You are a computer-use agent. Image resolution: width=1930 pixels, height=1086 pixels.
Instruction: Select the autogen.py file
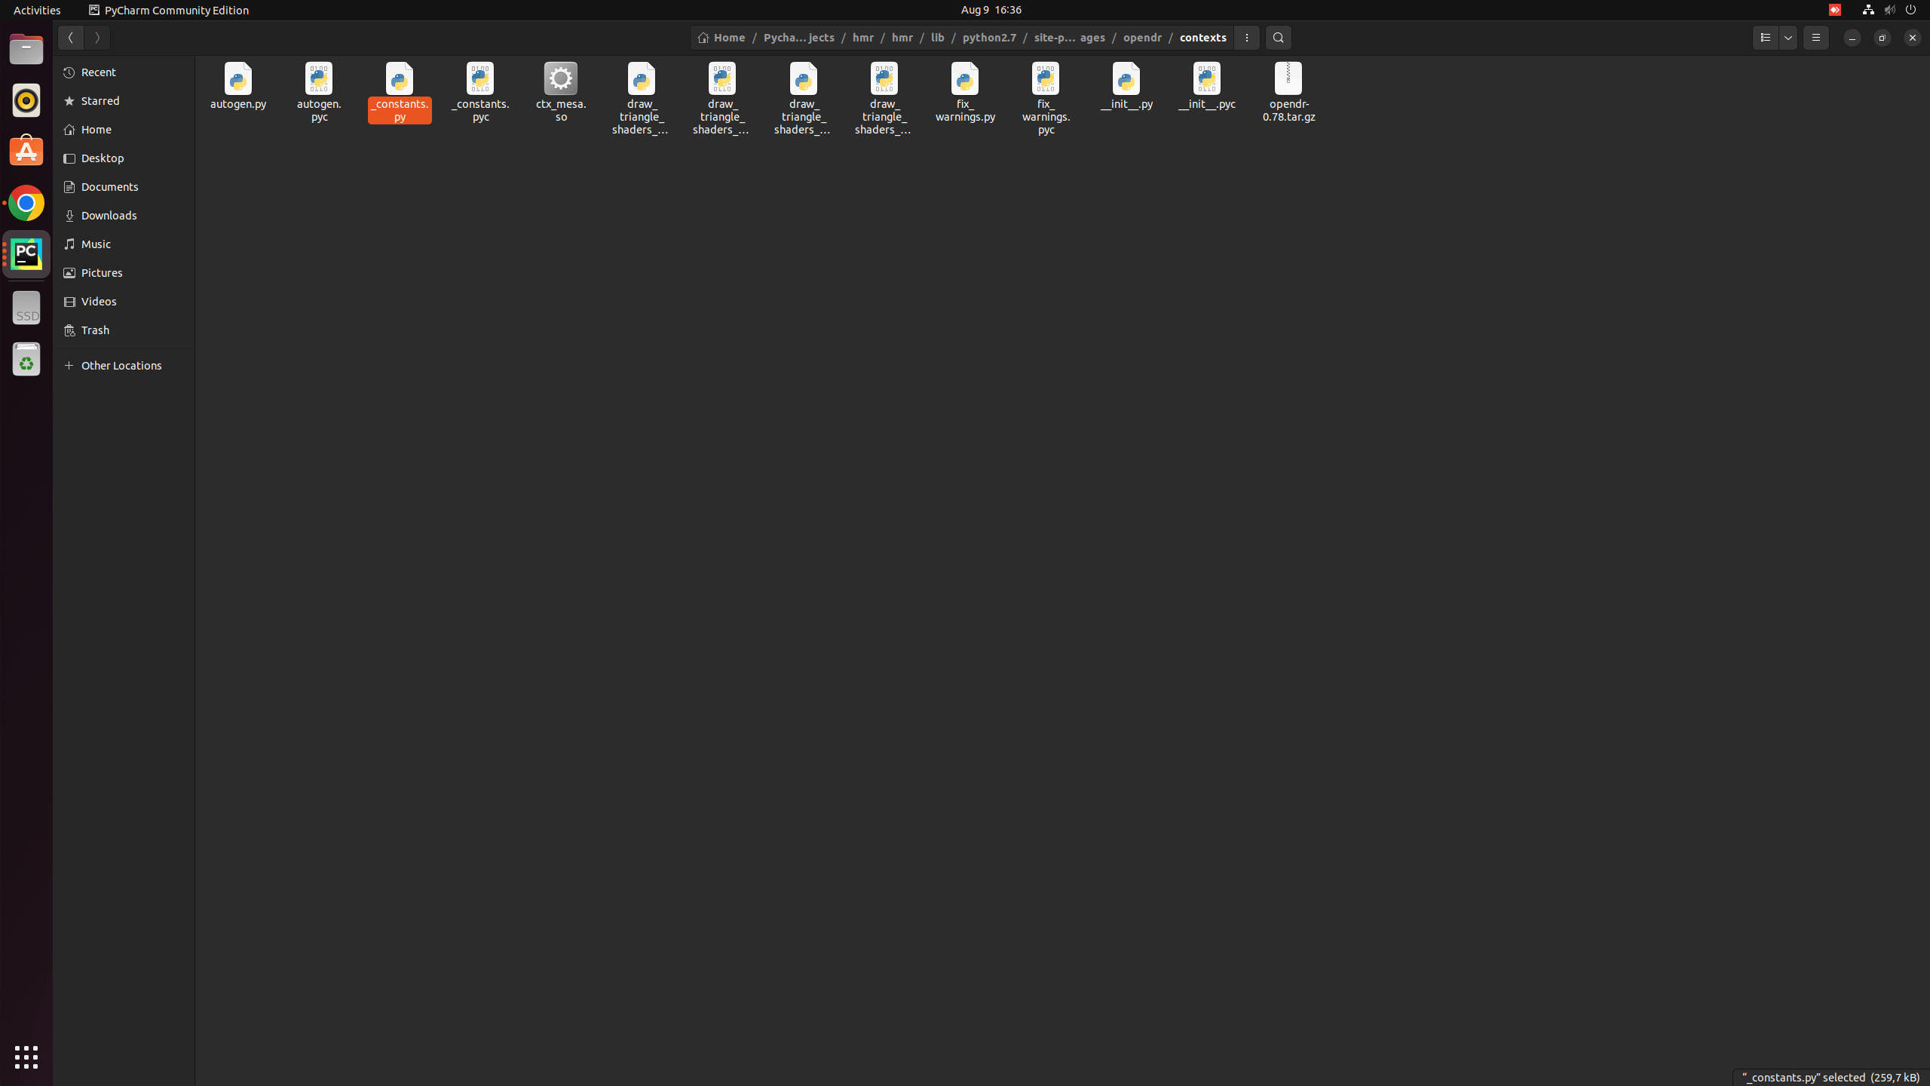coord(238,80)
